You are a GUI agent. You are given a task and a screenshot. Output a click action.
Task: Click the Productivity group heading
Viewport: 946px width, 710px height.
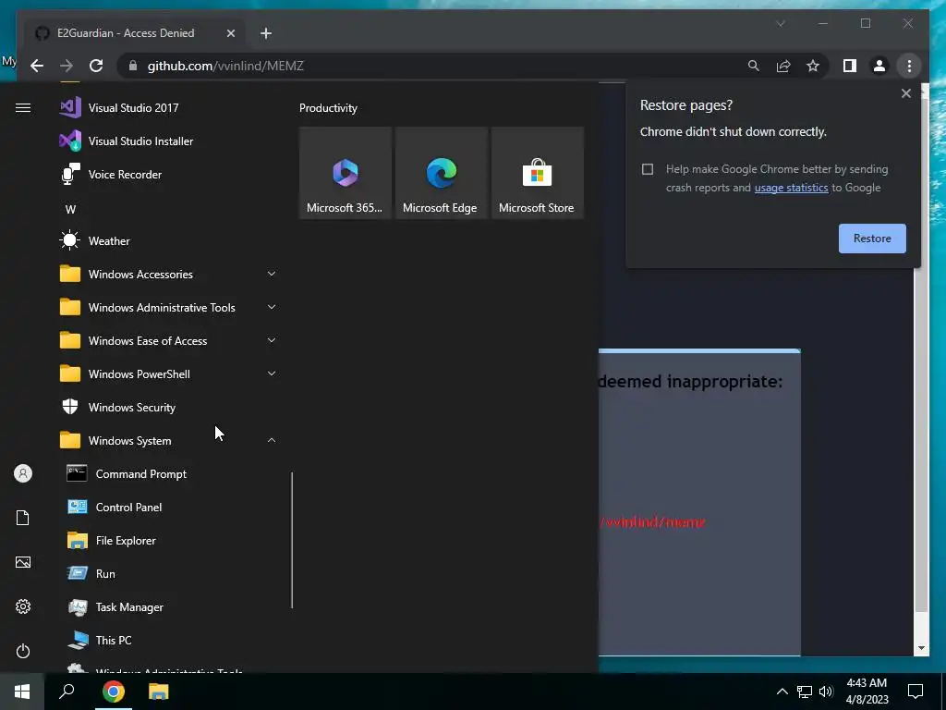[328, 108]
